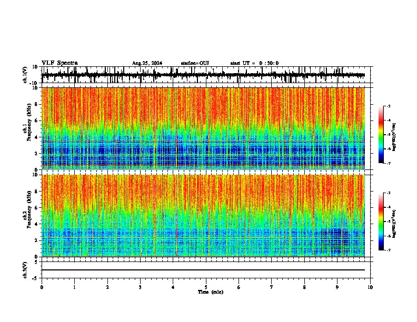Click the date label "Aug.25, 2024"
The width and height of the screenshot is (417, 322).
pyautogui.click(x=147, y=63)
